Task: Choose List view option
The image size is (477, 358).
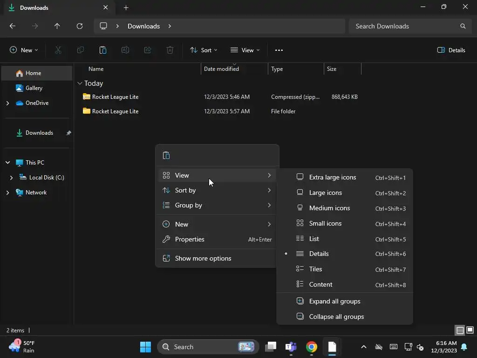Action: (345, 239)
